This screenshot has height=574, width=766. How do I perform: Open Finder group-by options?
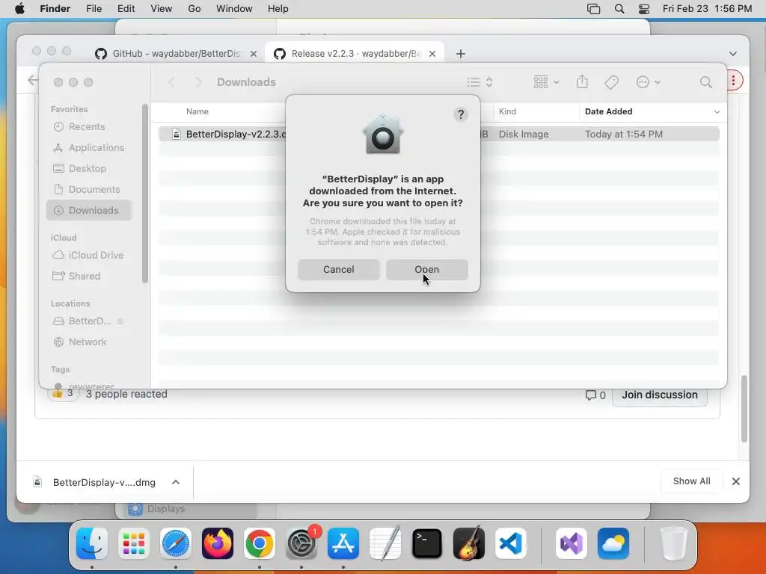tap(546, 82)
